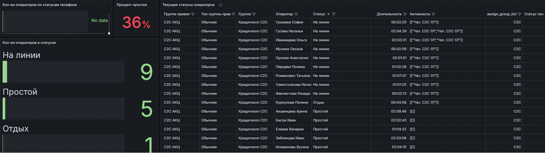This screenshot has height=153, width=545.
Task: Filter the Оператор column
Action: [x=296, y=14]
